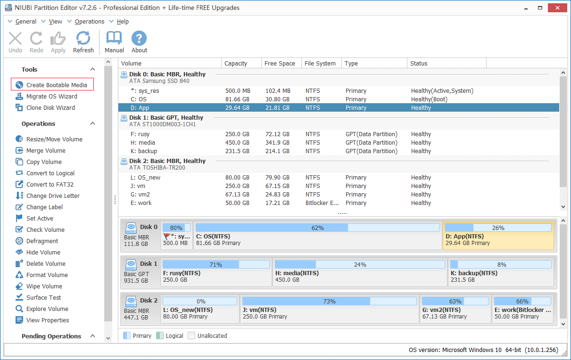This screenshot has height=360, width=571.
Task: Click Create Bootable Media link
Action: click(x=57, y=85)
